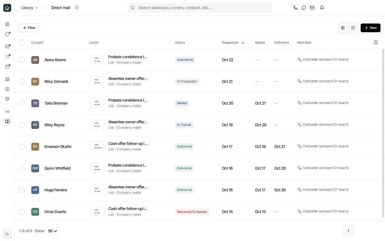Click the open book Library sidebar icon

[7, 121]
